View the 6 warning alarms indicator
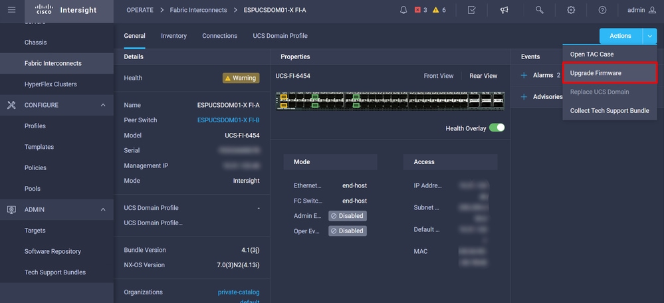Screen dimensions: 664x303 pyautogui.click(x=439, y=10)
